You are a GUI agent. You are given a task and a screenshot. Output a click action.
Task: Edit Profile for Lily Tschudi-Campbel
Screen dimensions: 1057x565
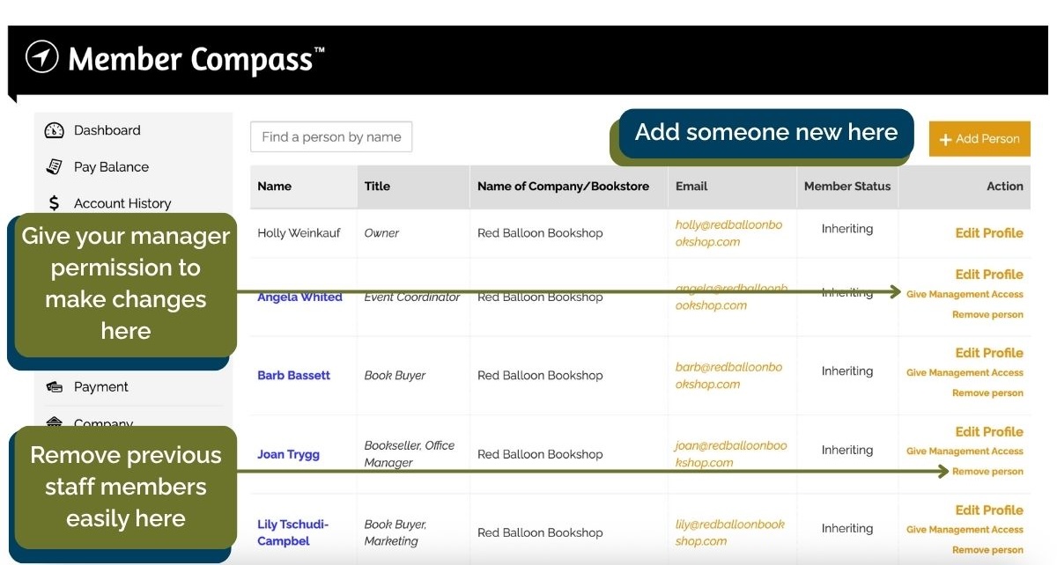(988, 510)
